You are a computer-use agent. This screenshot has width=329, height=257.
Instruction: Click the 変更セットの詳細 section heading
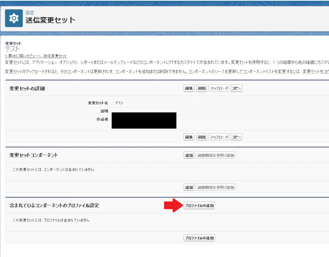point(27,88)
